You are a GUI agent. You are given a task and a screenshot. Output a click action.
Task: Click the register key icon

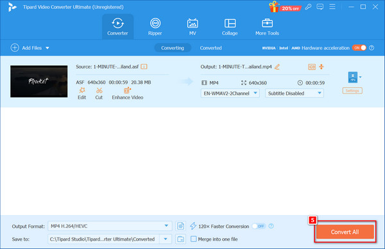[308, 7]
